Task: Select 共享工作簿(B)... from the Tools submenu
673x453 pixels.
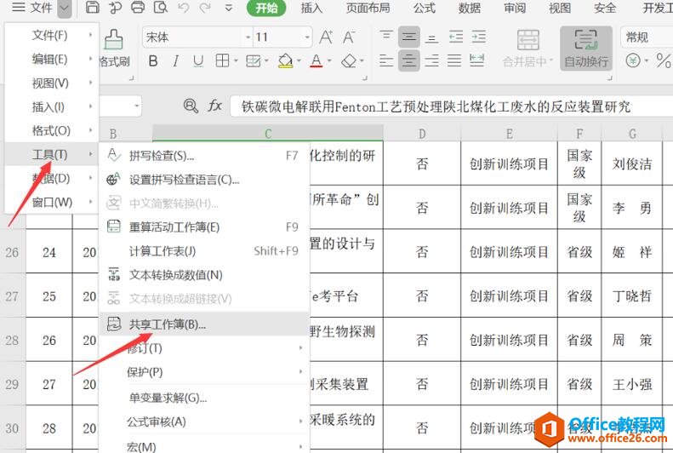Action: point(168,324)
